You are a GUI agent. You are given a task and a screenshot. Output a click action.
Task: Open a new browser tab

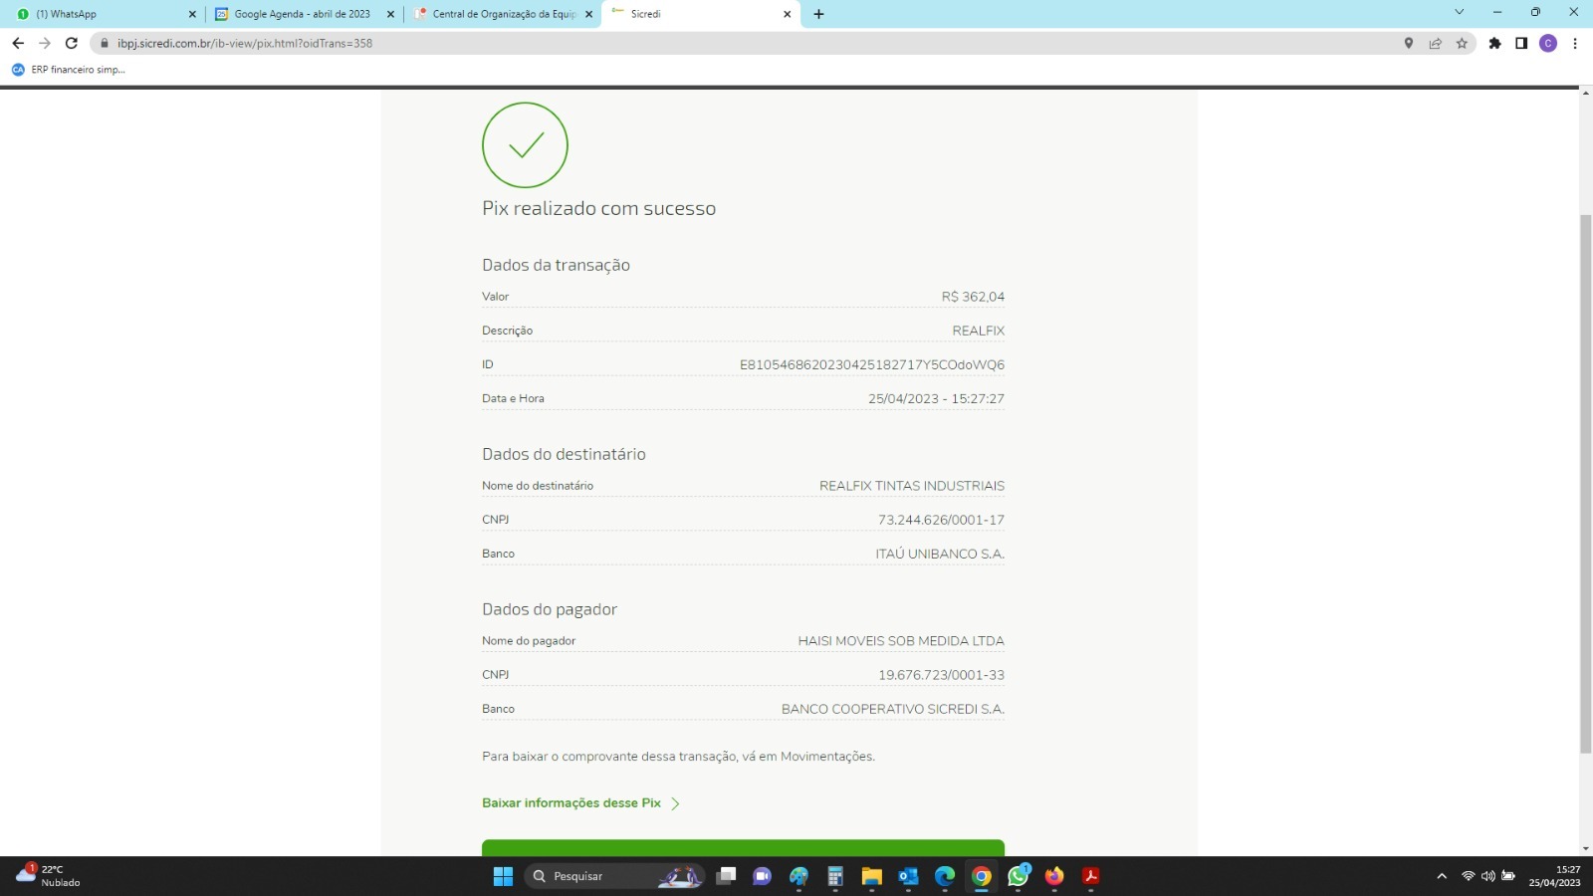coord(818,14)
